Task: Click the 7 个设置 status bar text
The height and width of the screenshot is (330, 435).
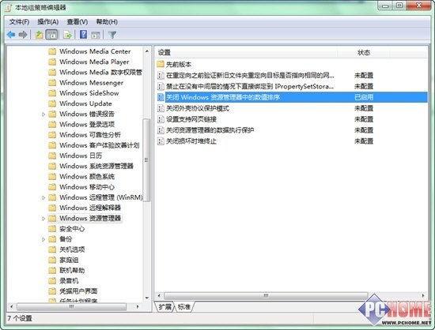Action: 20,318
